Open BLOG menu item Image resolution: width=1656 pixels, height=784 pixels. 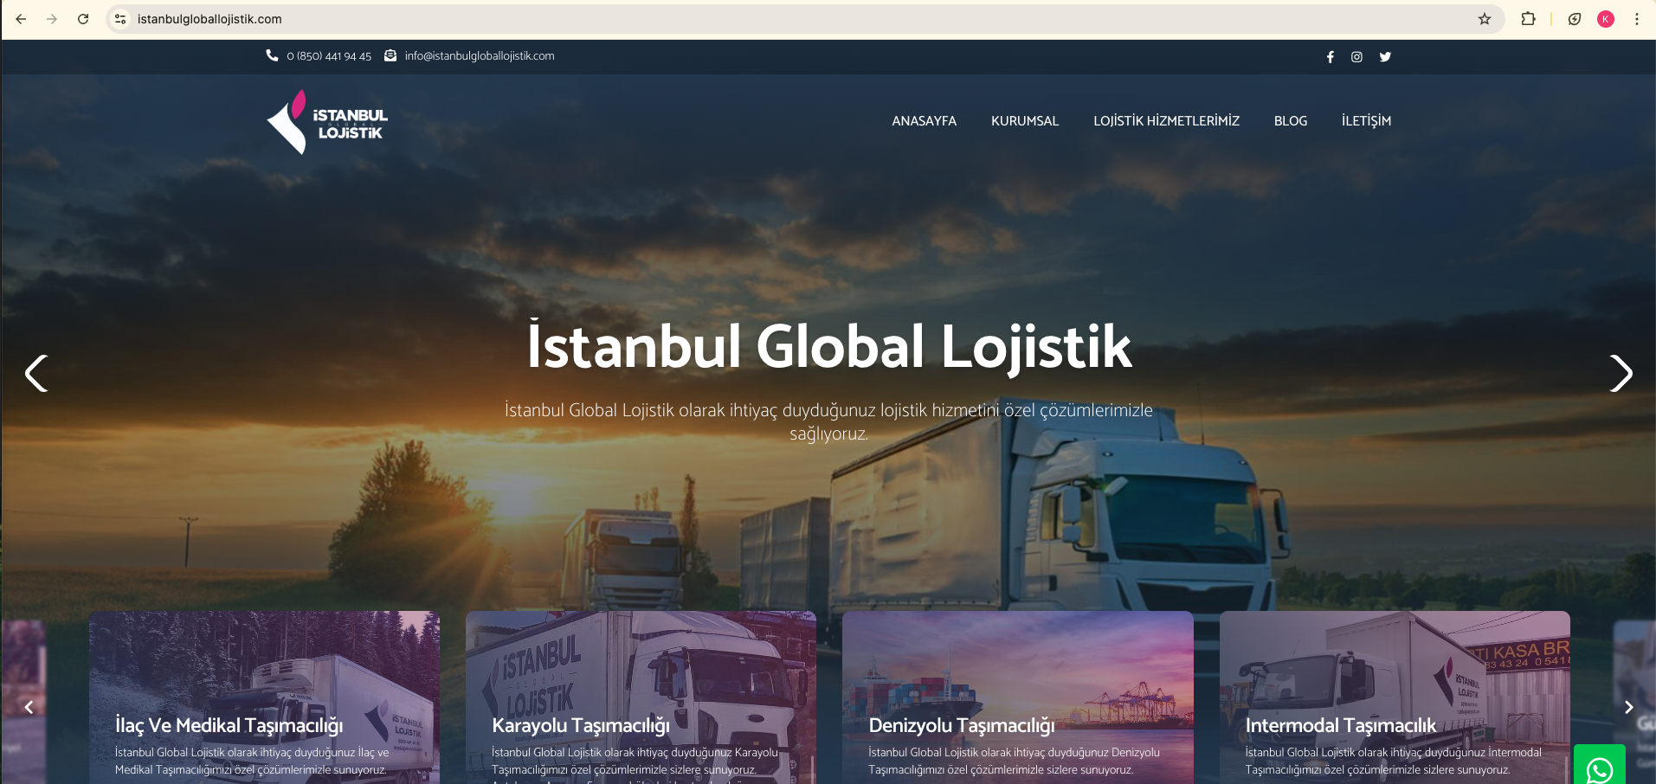(x=1291, y=121)
